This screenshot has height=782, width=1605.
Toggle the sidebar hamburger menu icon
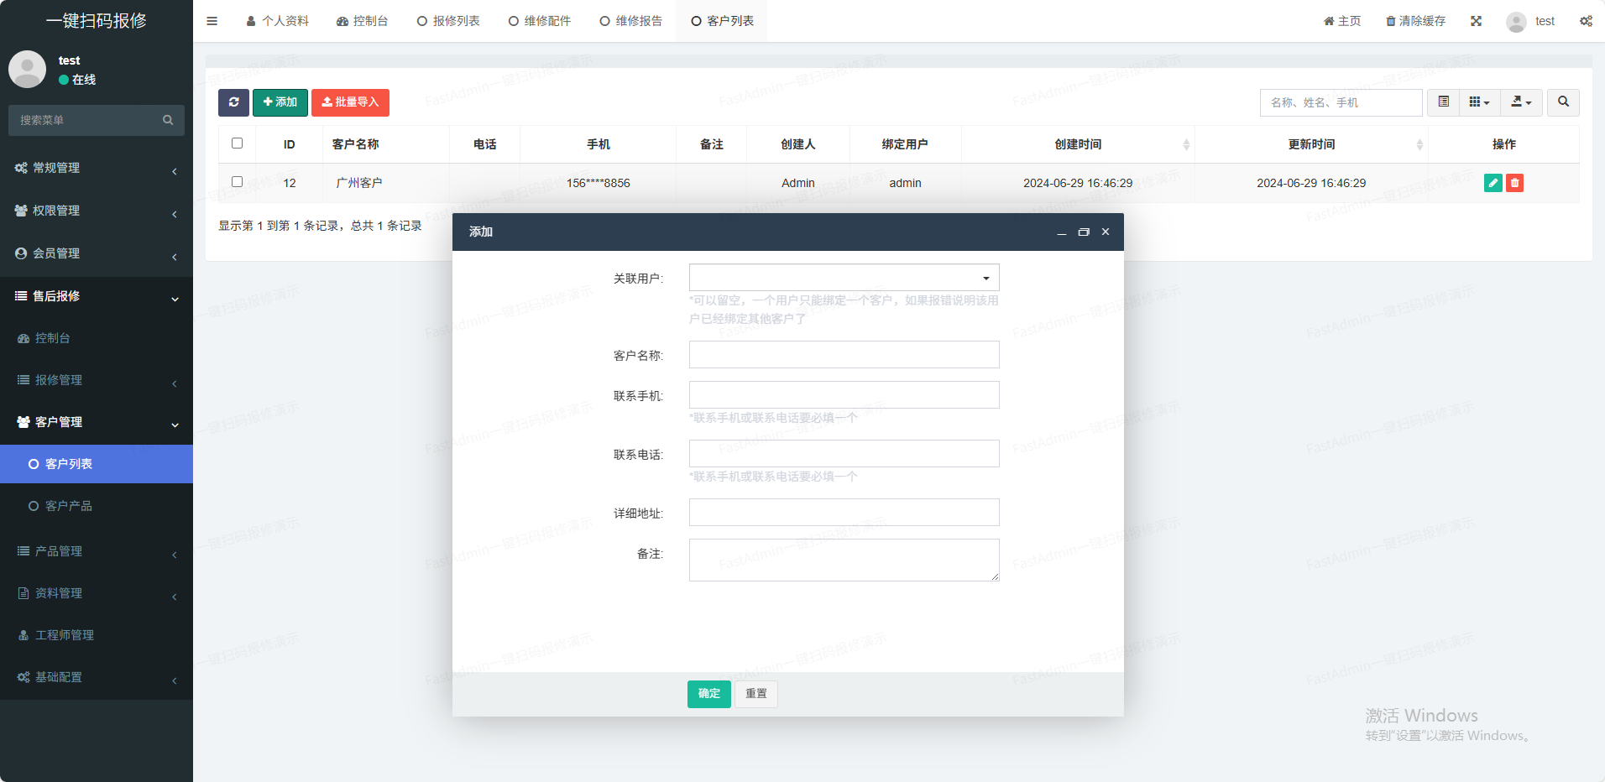pos(212,21)
